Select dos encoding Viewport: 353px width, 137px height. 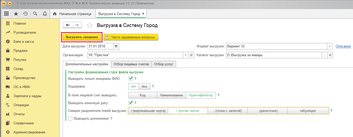click(144, 86)
